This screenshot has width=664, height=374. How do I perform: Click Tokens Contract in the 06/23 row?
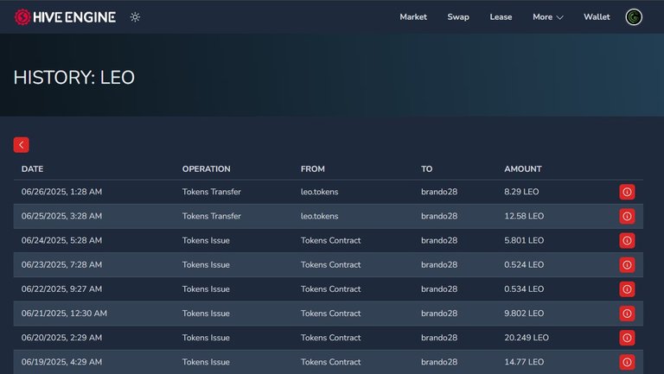point(331,264)
